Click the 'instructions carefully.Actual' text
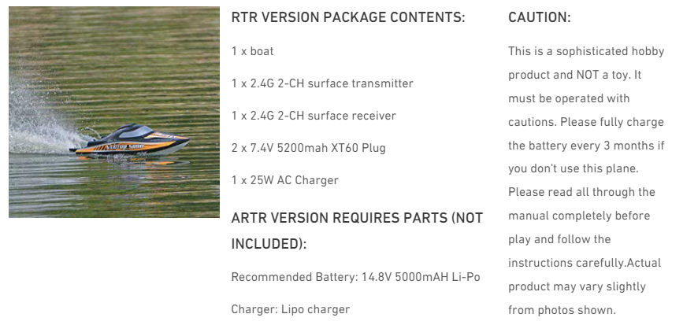The height and width of the screenshot is (336, 698). pyautogui.click(x=585, y=263)
